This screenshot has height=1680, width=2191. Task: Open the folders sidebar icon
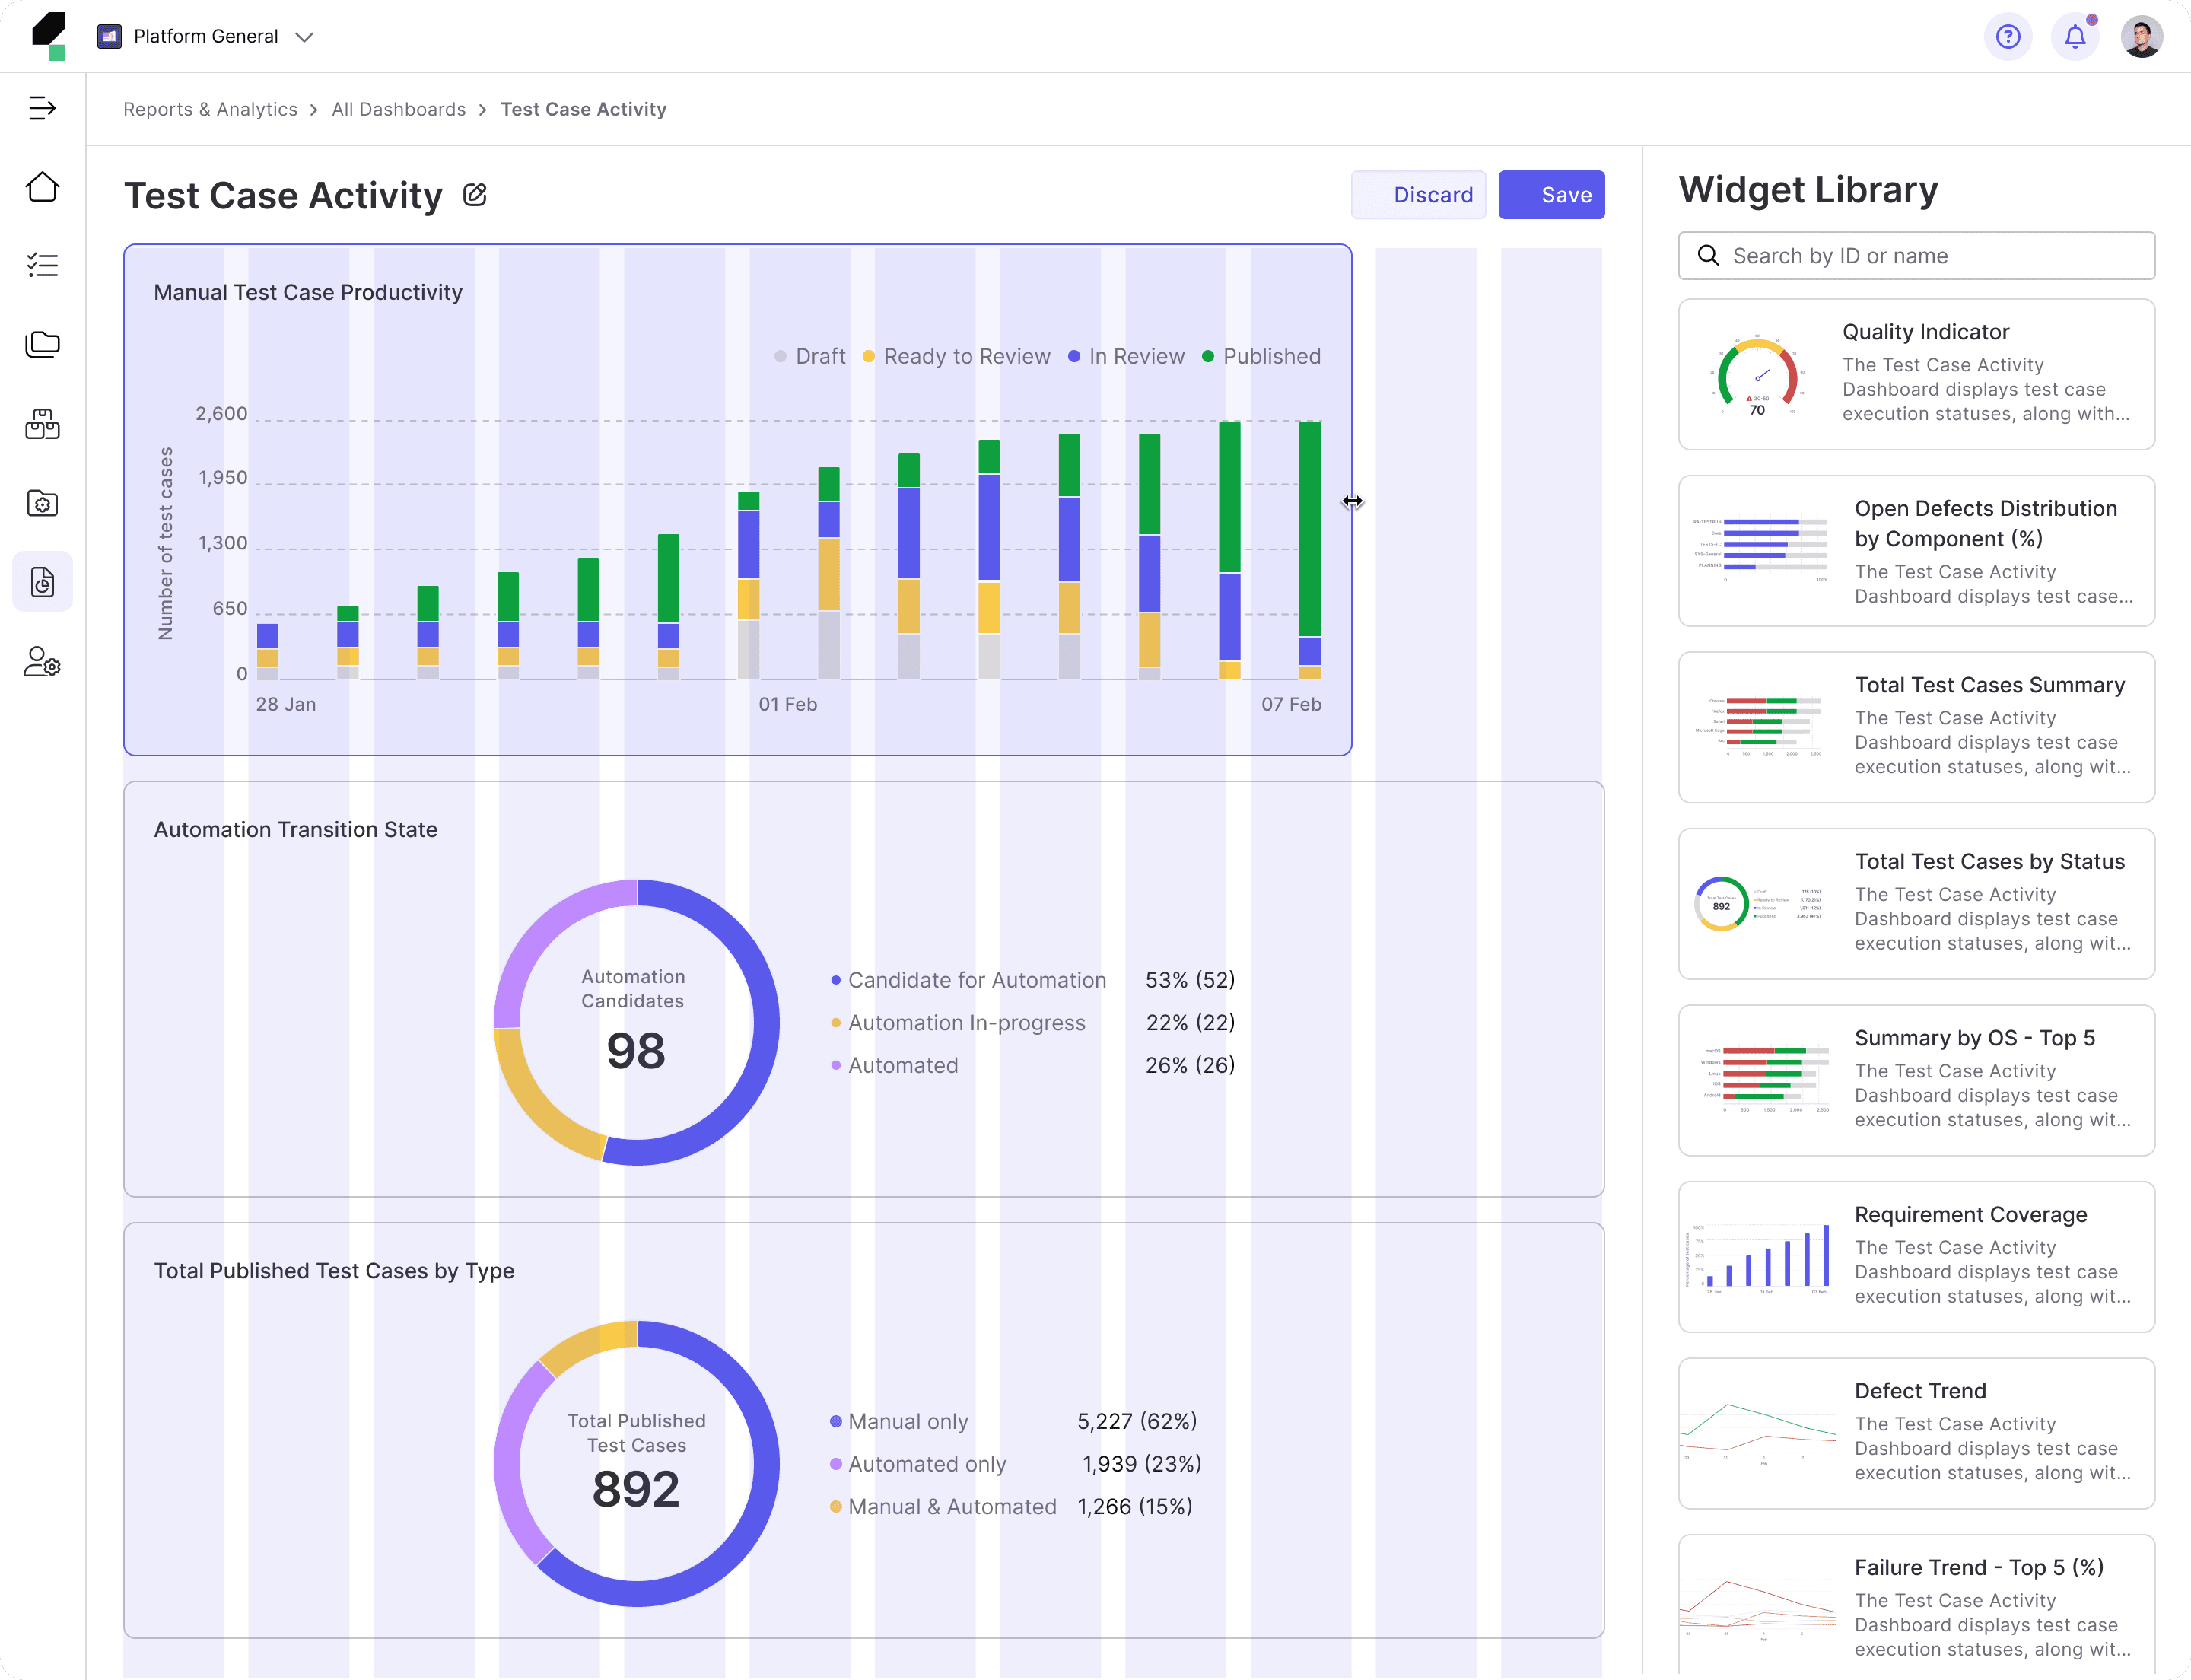click(x=42, y=344)
